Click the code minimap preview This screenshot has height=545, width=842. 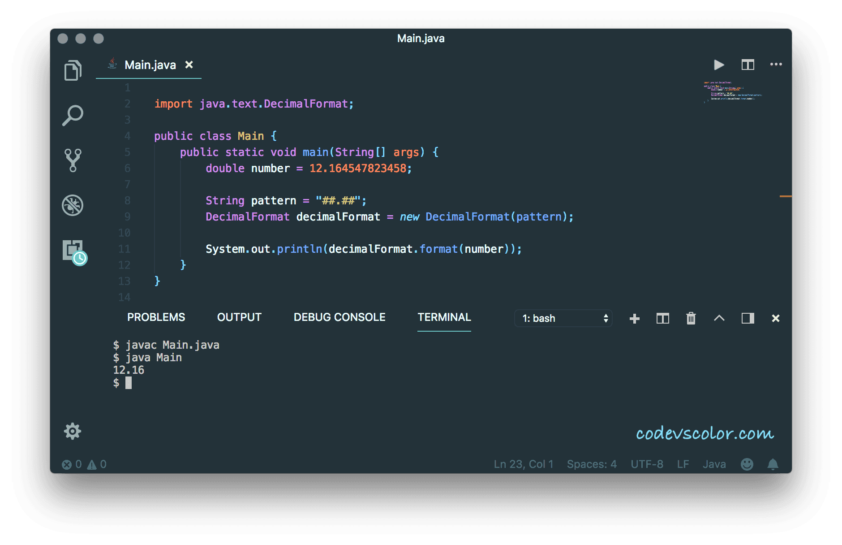[x=732, y=92]
